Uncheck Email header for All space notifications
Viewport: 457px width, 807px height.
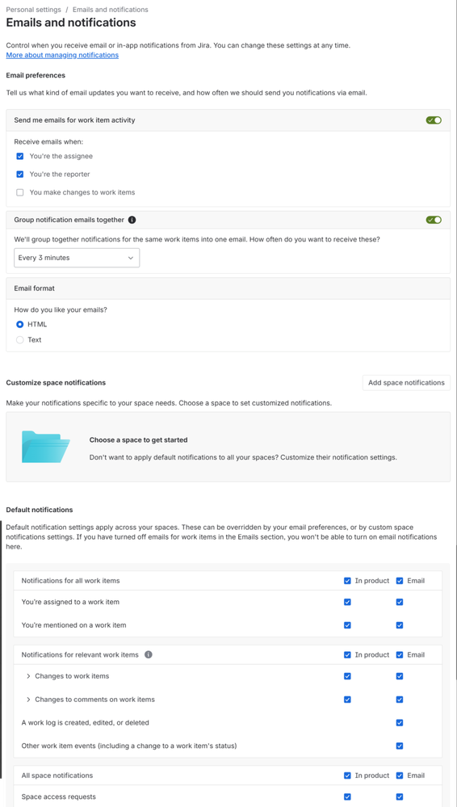400,775
